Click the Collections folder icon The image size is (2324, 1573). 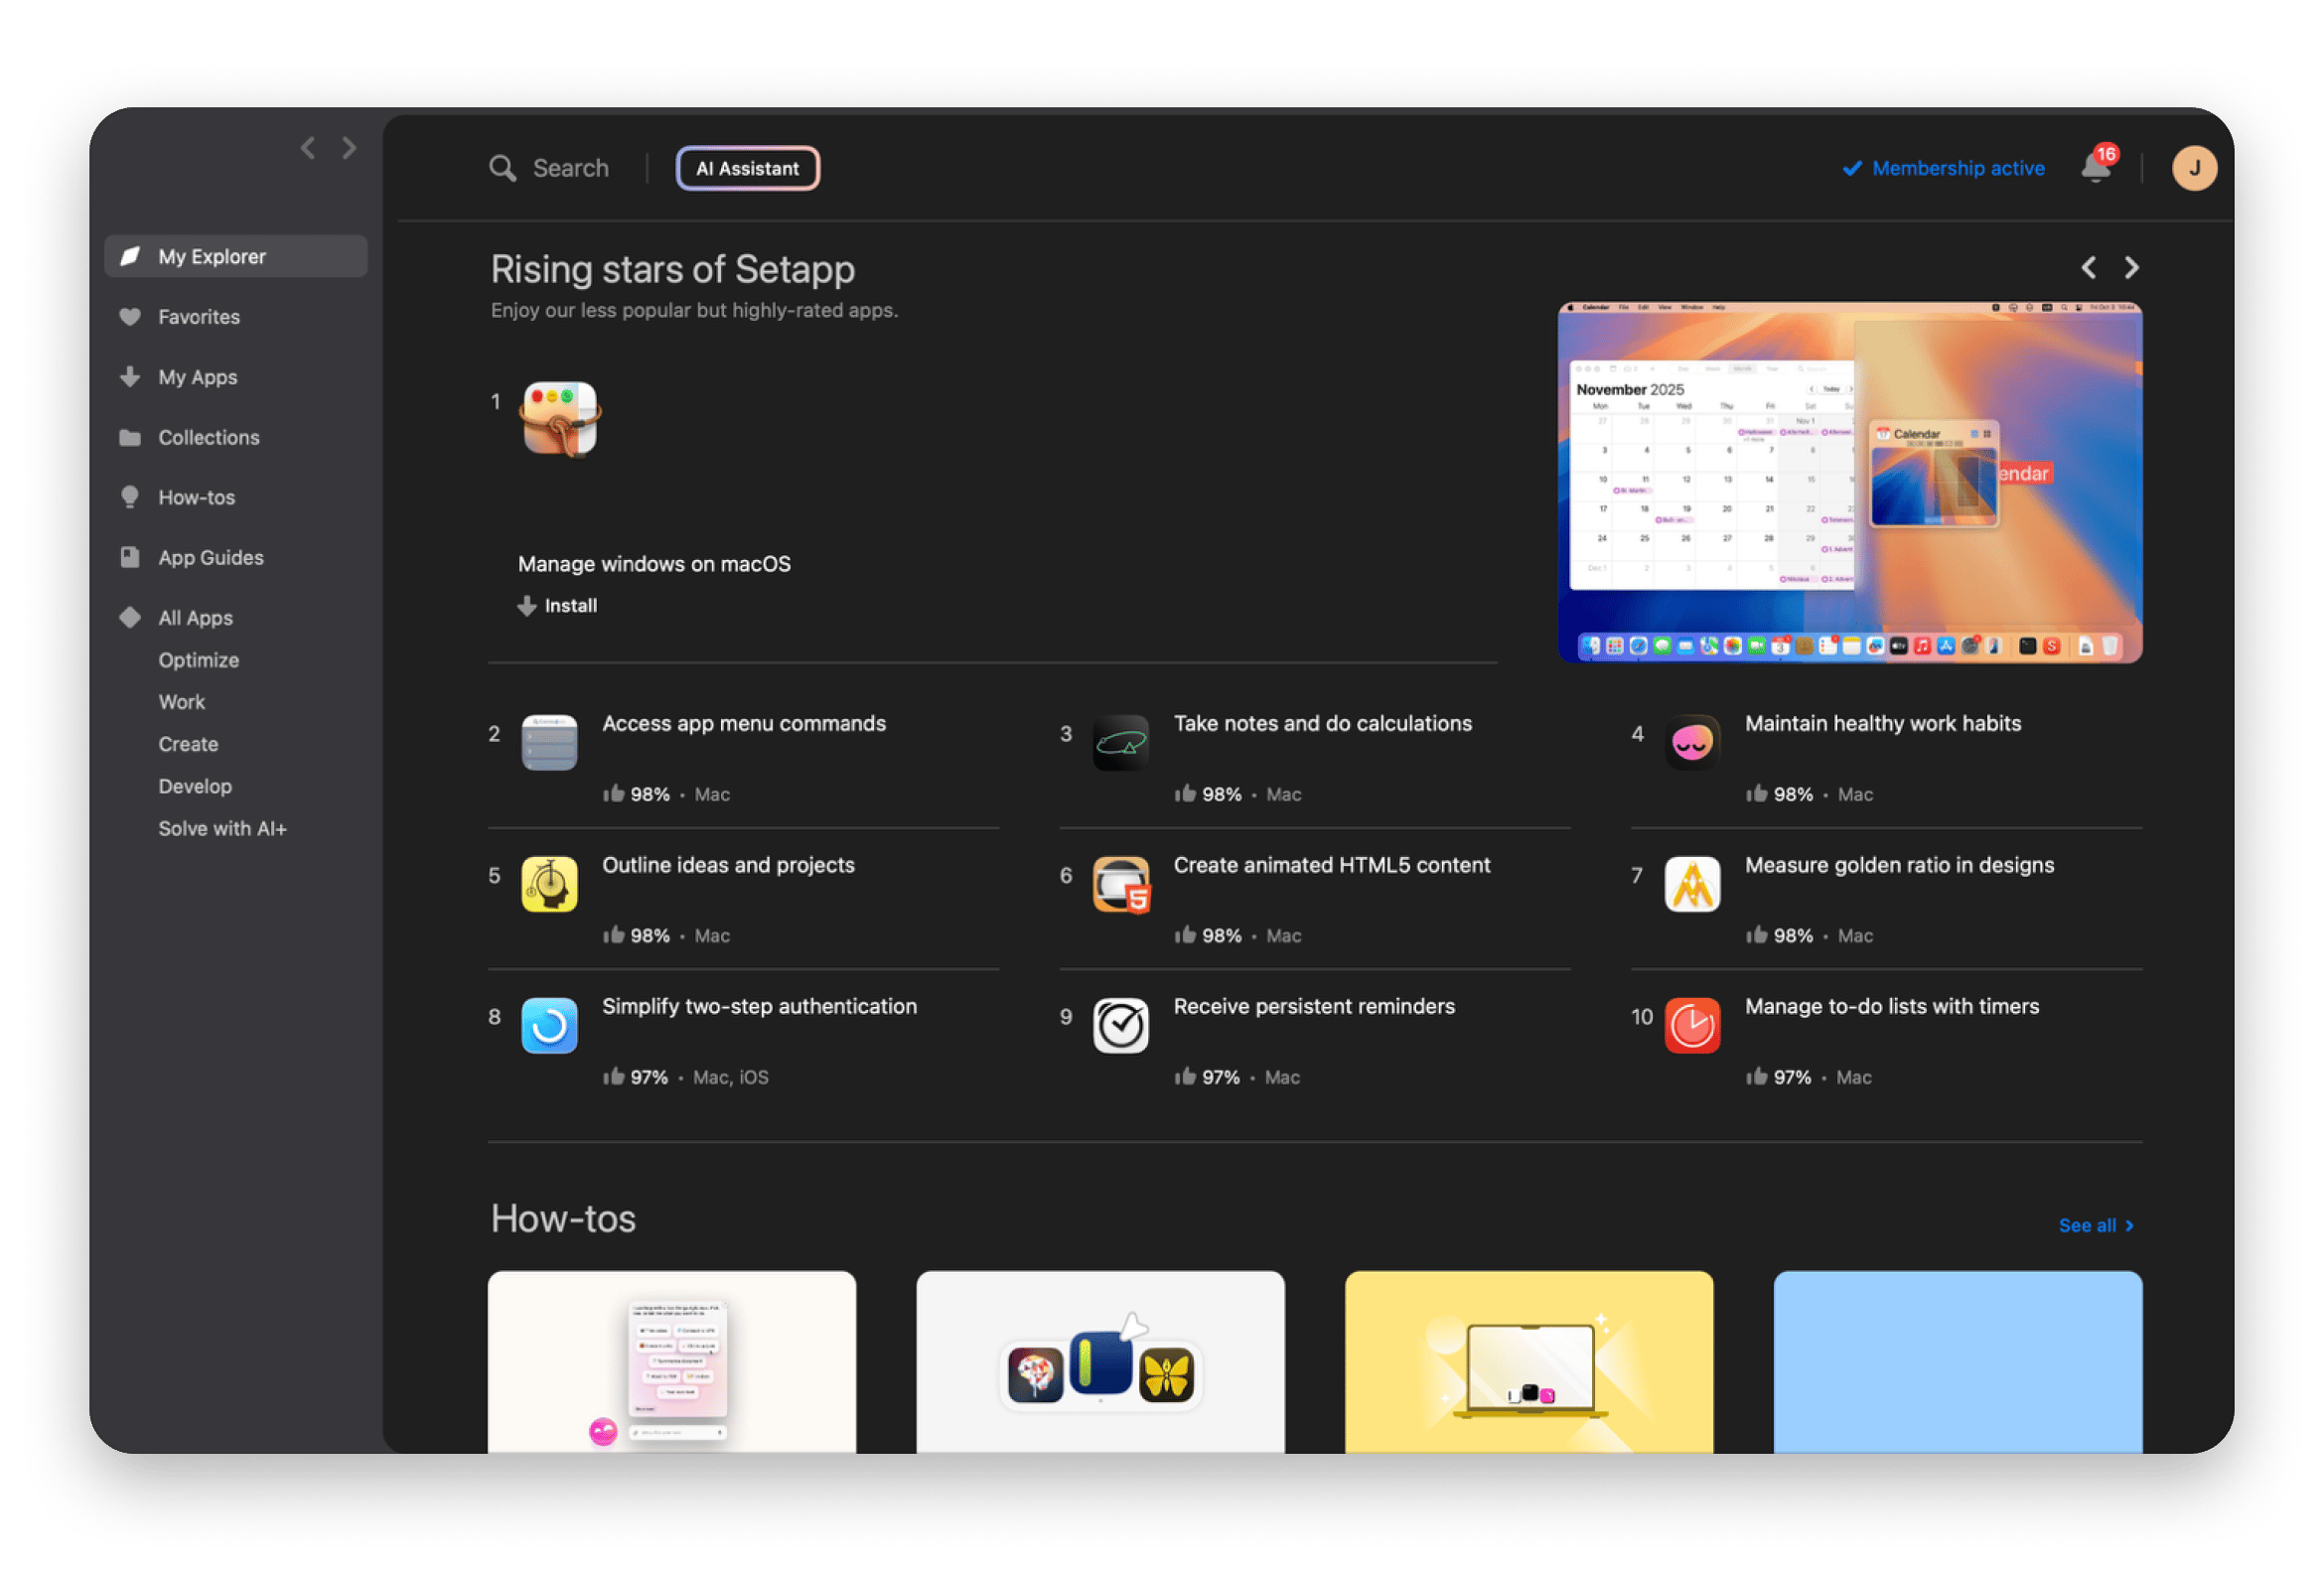tap(130, 437)
